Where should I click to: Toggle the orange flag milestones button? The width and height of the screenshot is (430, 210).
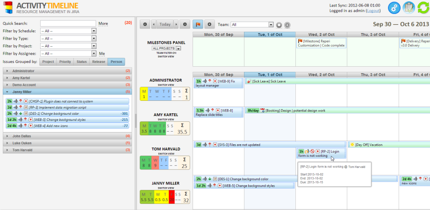point(198,24)
